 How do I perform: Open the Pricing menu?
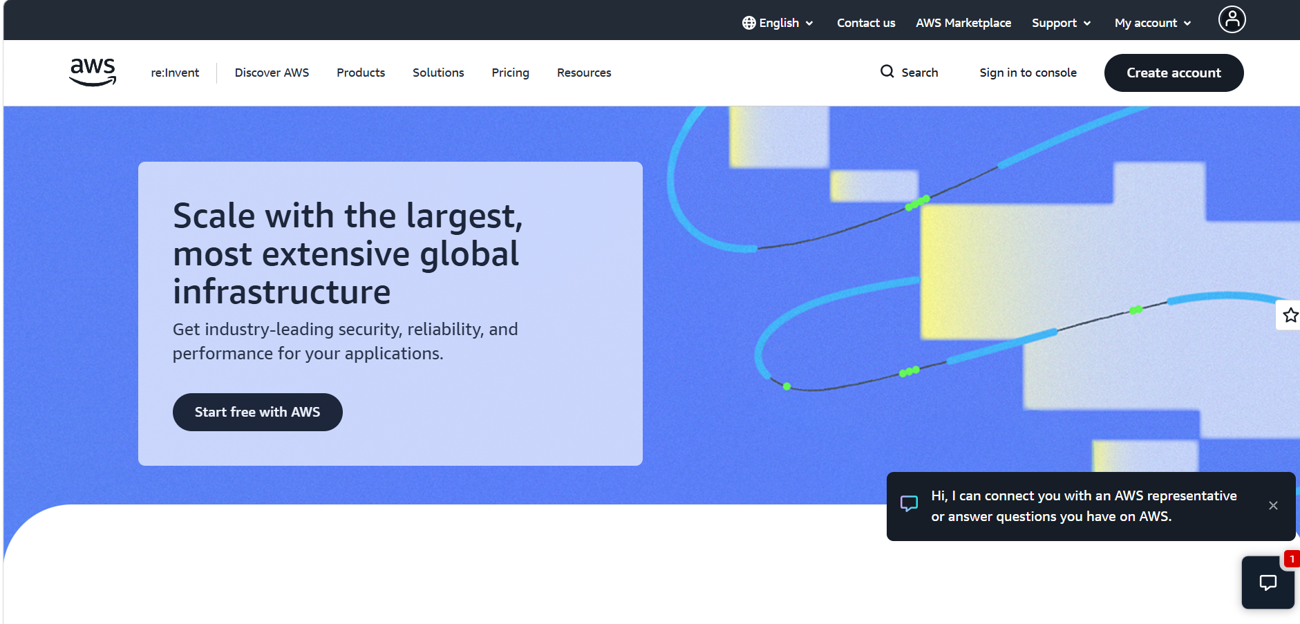511,73
